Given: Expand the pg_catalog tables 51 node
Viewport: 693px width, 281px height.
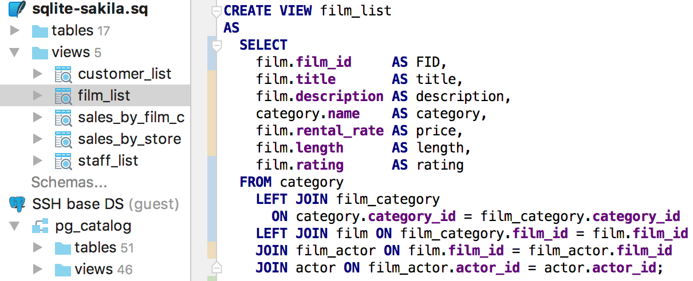Looking at the screenshot, I should [38, 248].
